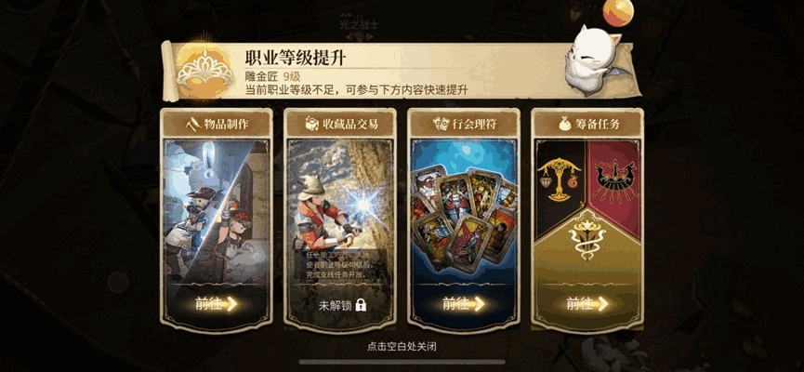Tap the masks icon beside 行会理符
Viewport: 804px width, 372px height.
[x=441, y=123]
